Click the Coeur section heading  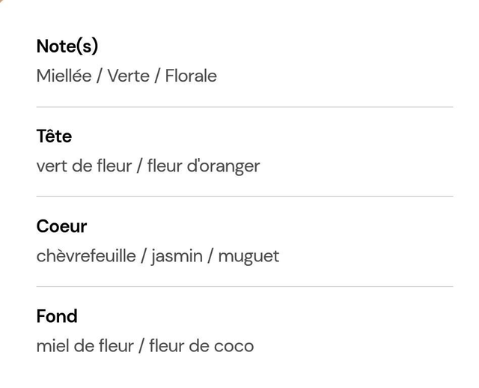(x=61, y=226)
